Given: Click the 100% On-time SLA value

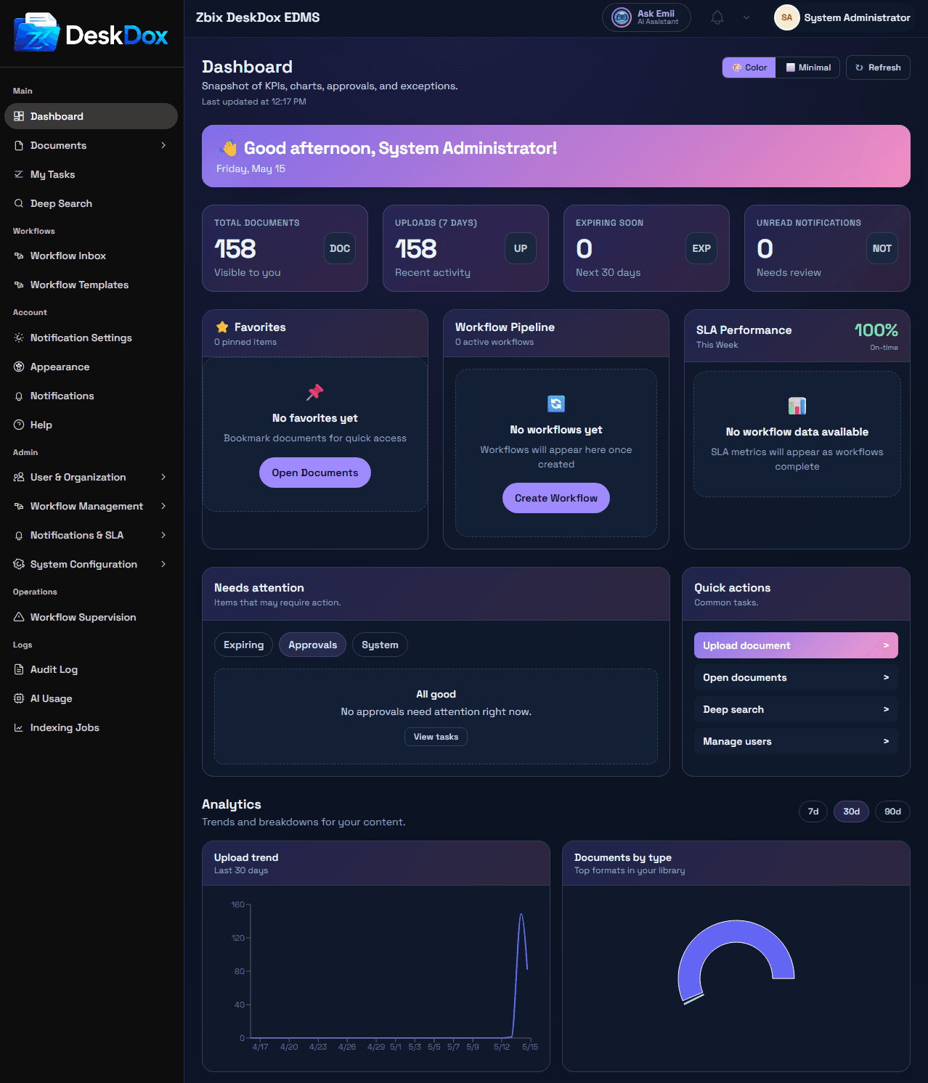Looking at the screenshot, I should 876,330.
